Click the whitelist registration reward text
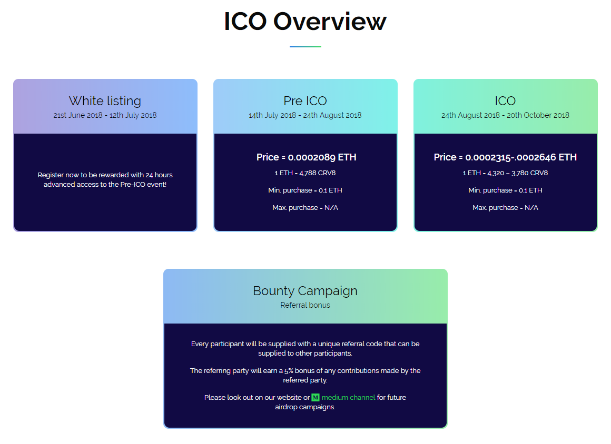 click(105, 179)
